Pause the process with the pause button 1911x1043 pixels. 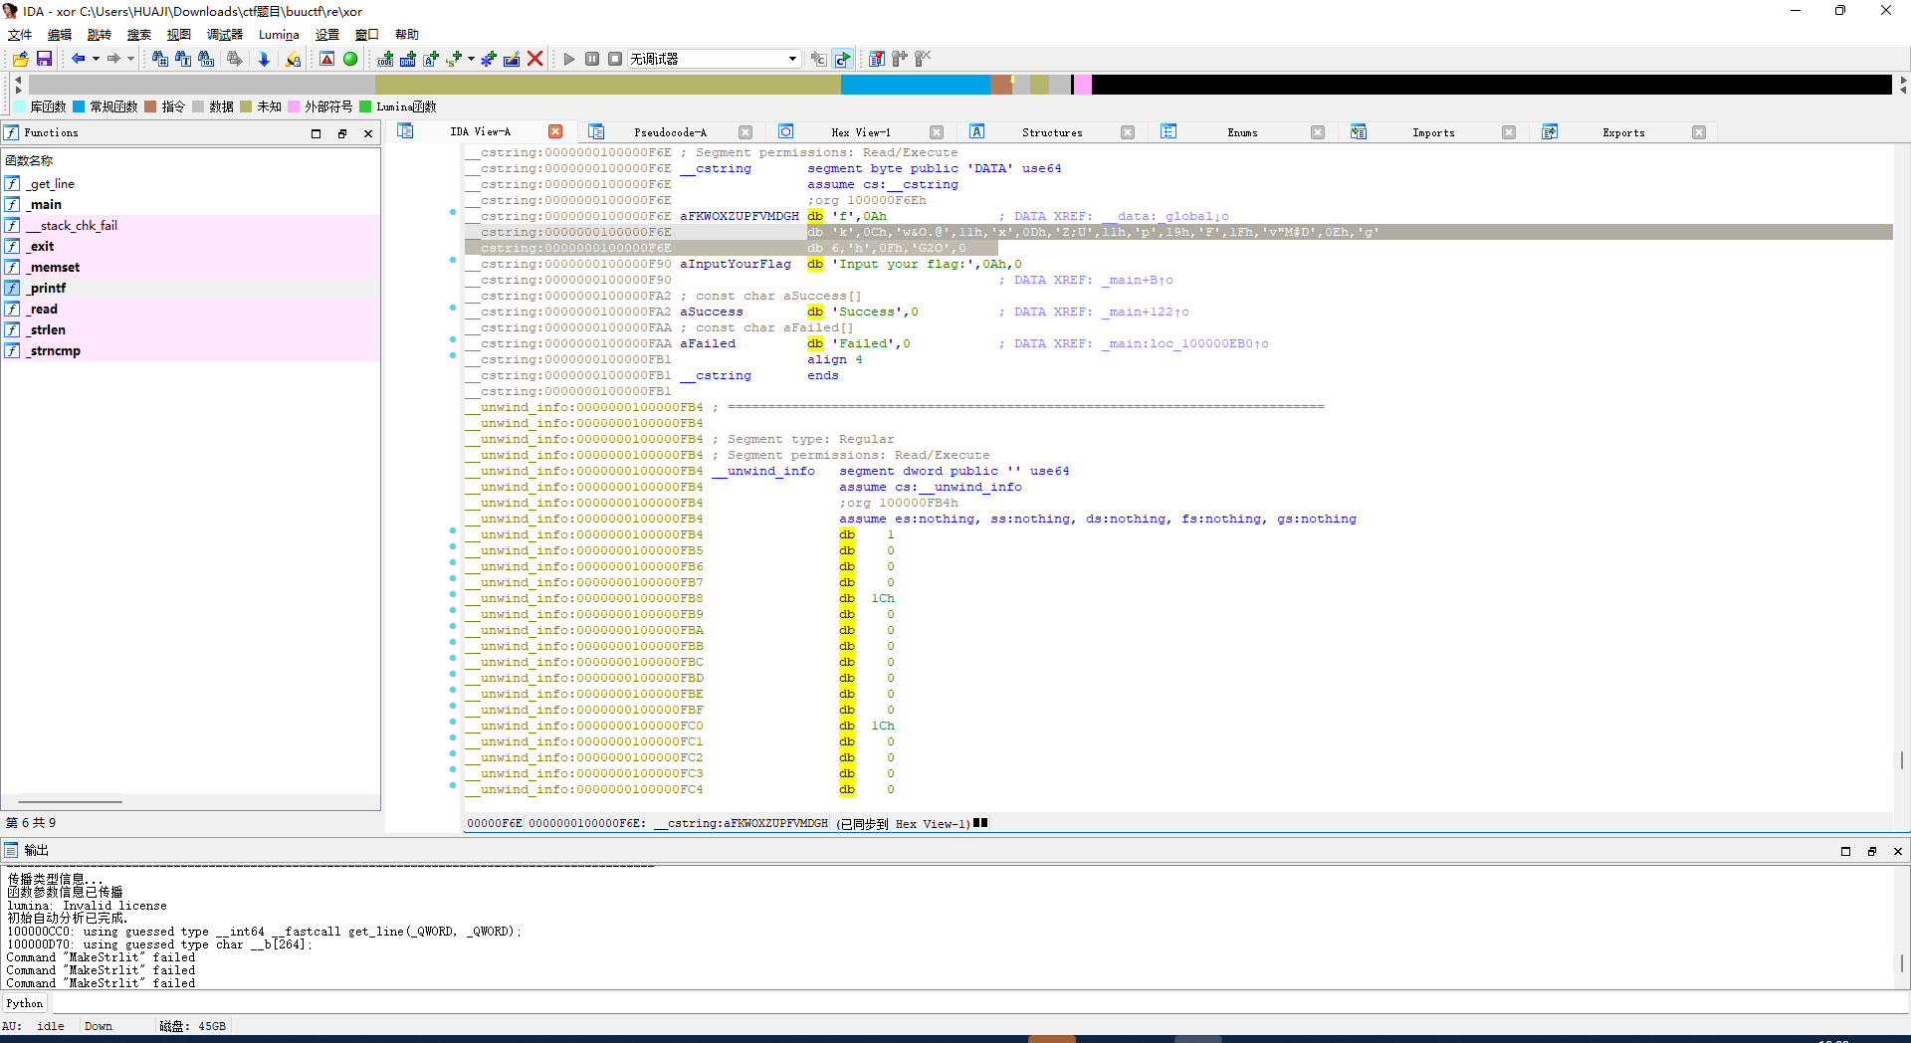(592, 59)
